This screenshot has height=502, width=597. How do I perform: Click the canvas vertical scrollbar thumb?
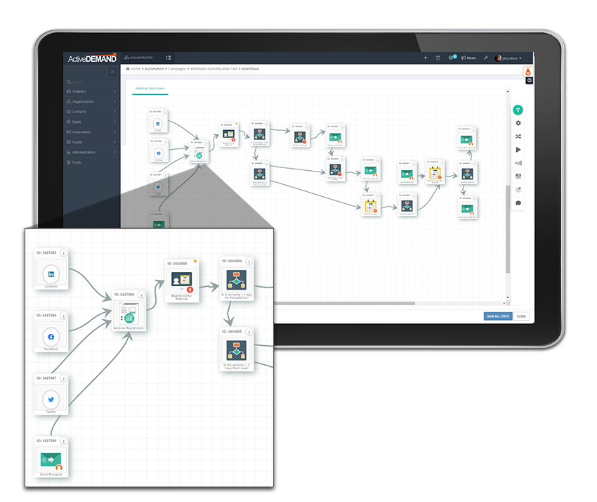pyautogui.click(x=508, y=229)
